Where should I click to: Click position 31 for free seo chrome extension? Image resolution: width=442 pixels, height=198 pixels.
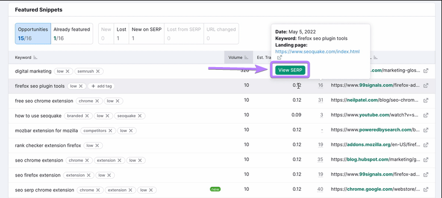click(x=321, y=100)
